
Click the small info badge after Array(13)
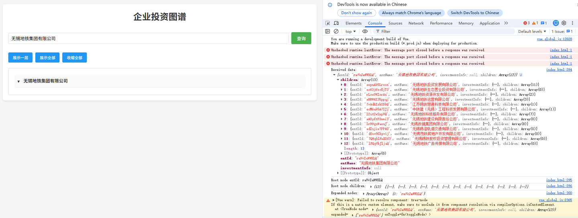[x=521, y=75]
